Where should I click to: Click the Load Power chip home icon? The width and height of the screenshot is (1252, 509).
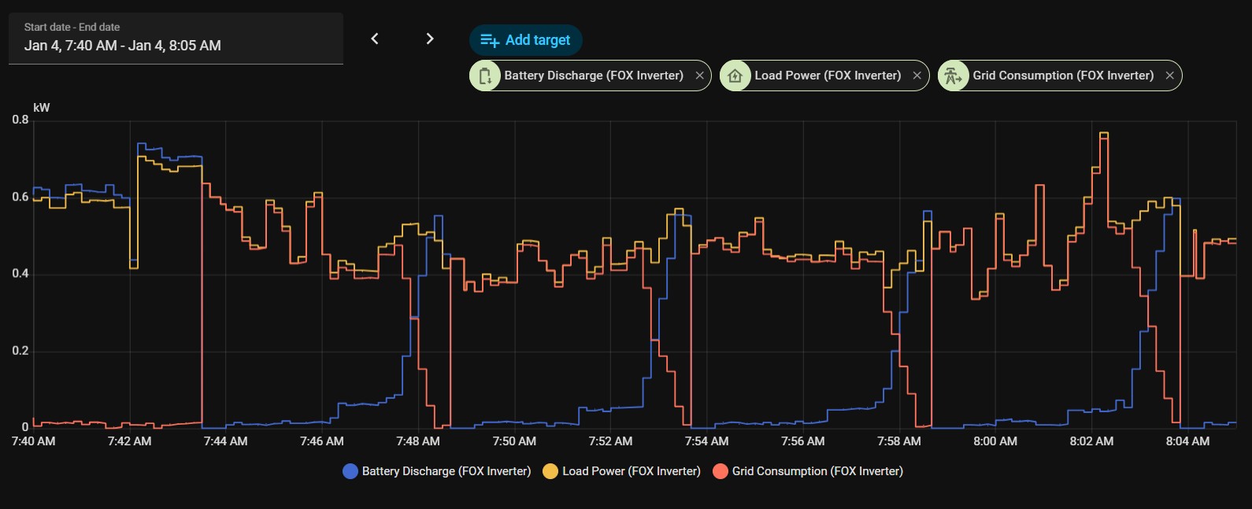(x=735, y=76)
